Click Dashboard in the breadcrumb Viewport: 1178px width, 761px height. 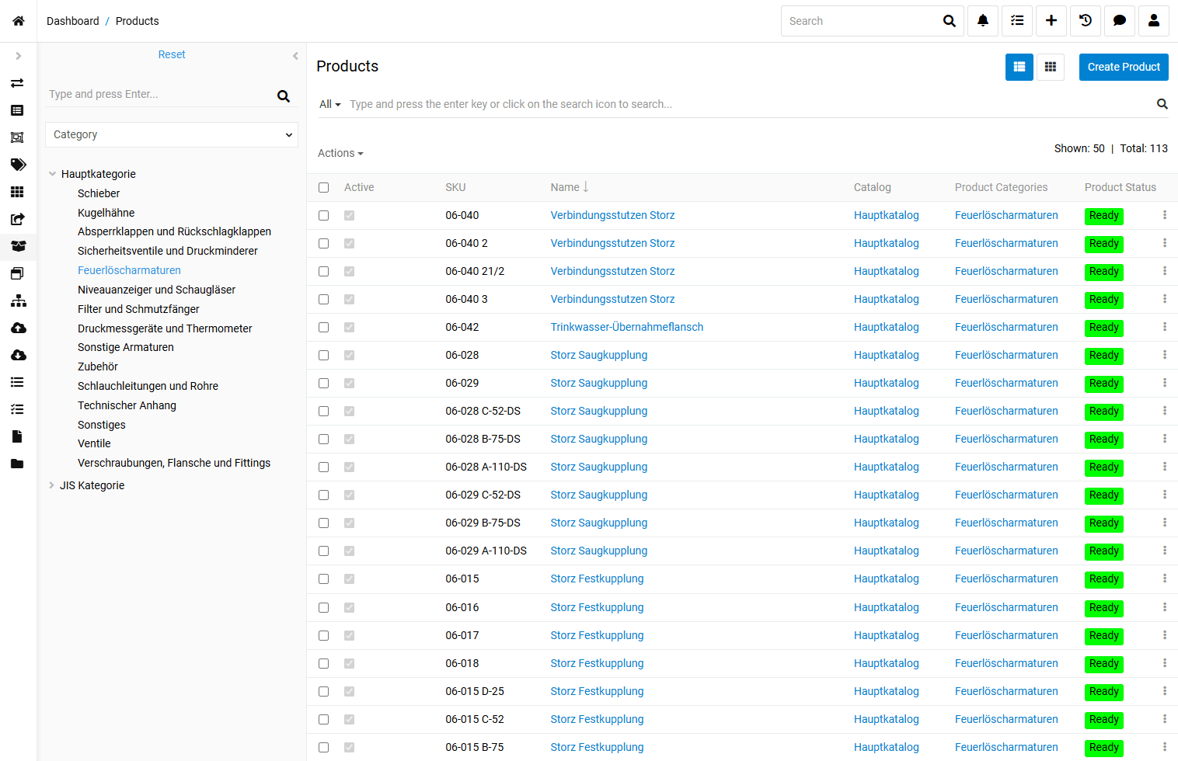73,21
